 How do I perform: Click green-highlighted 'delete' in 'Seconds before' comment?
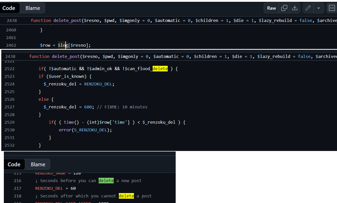click(106, 181)
